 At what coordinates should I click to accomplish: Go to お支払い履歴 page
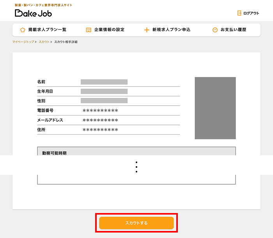(x=233, y=30)
